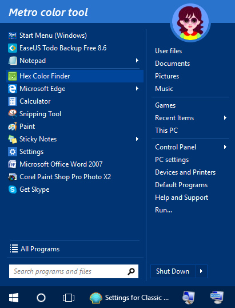Expand the Control Panel submenu arrow
235x308 pixels.
coord(225,147)
